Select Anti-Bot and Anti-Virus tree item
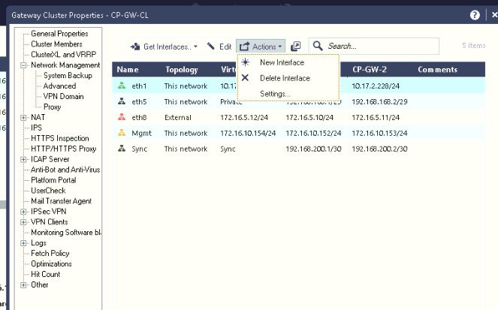The height and width of the screenshot is (310, 498). [65, 170]
